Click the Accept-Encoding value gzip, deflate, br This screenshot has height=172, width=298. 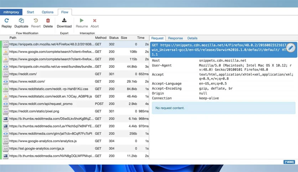coord(216,88)
